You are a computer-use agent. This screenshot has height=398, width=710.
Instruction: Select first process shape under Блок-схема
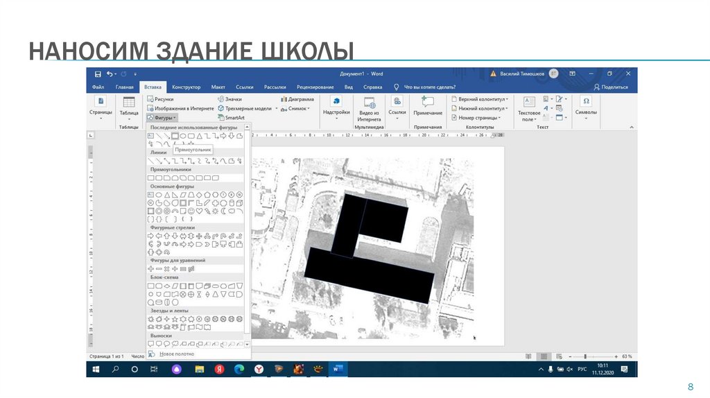pos(150,286)
